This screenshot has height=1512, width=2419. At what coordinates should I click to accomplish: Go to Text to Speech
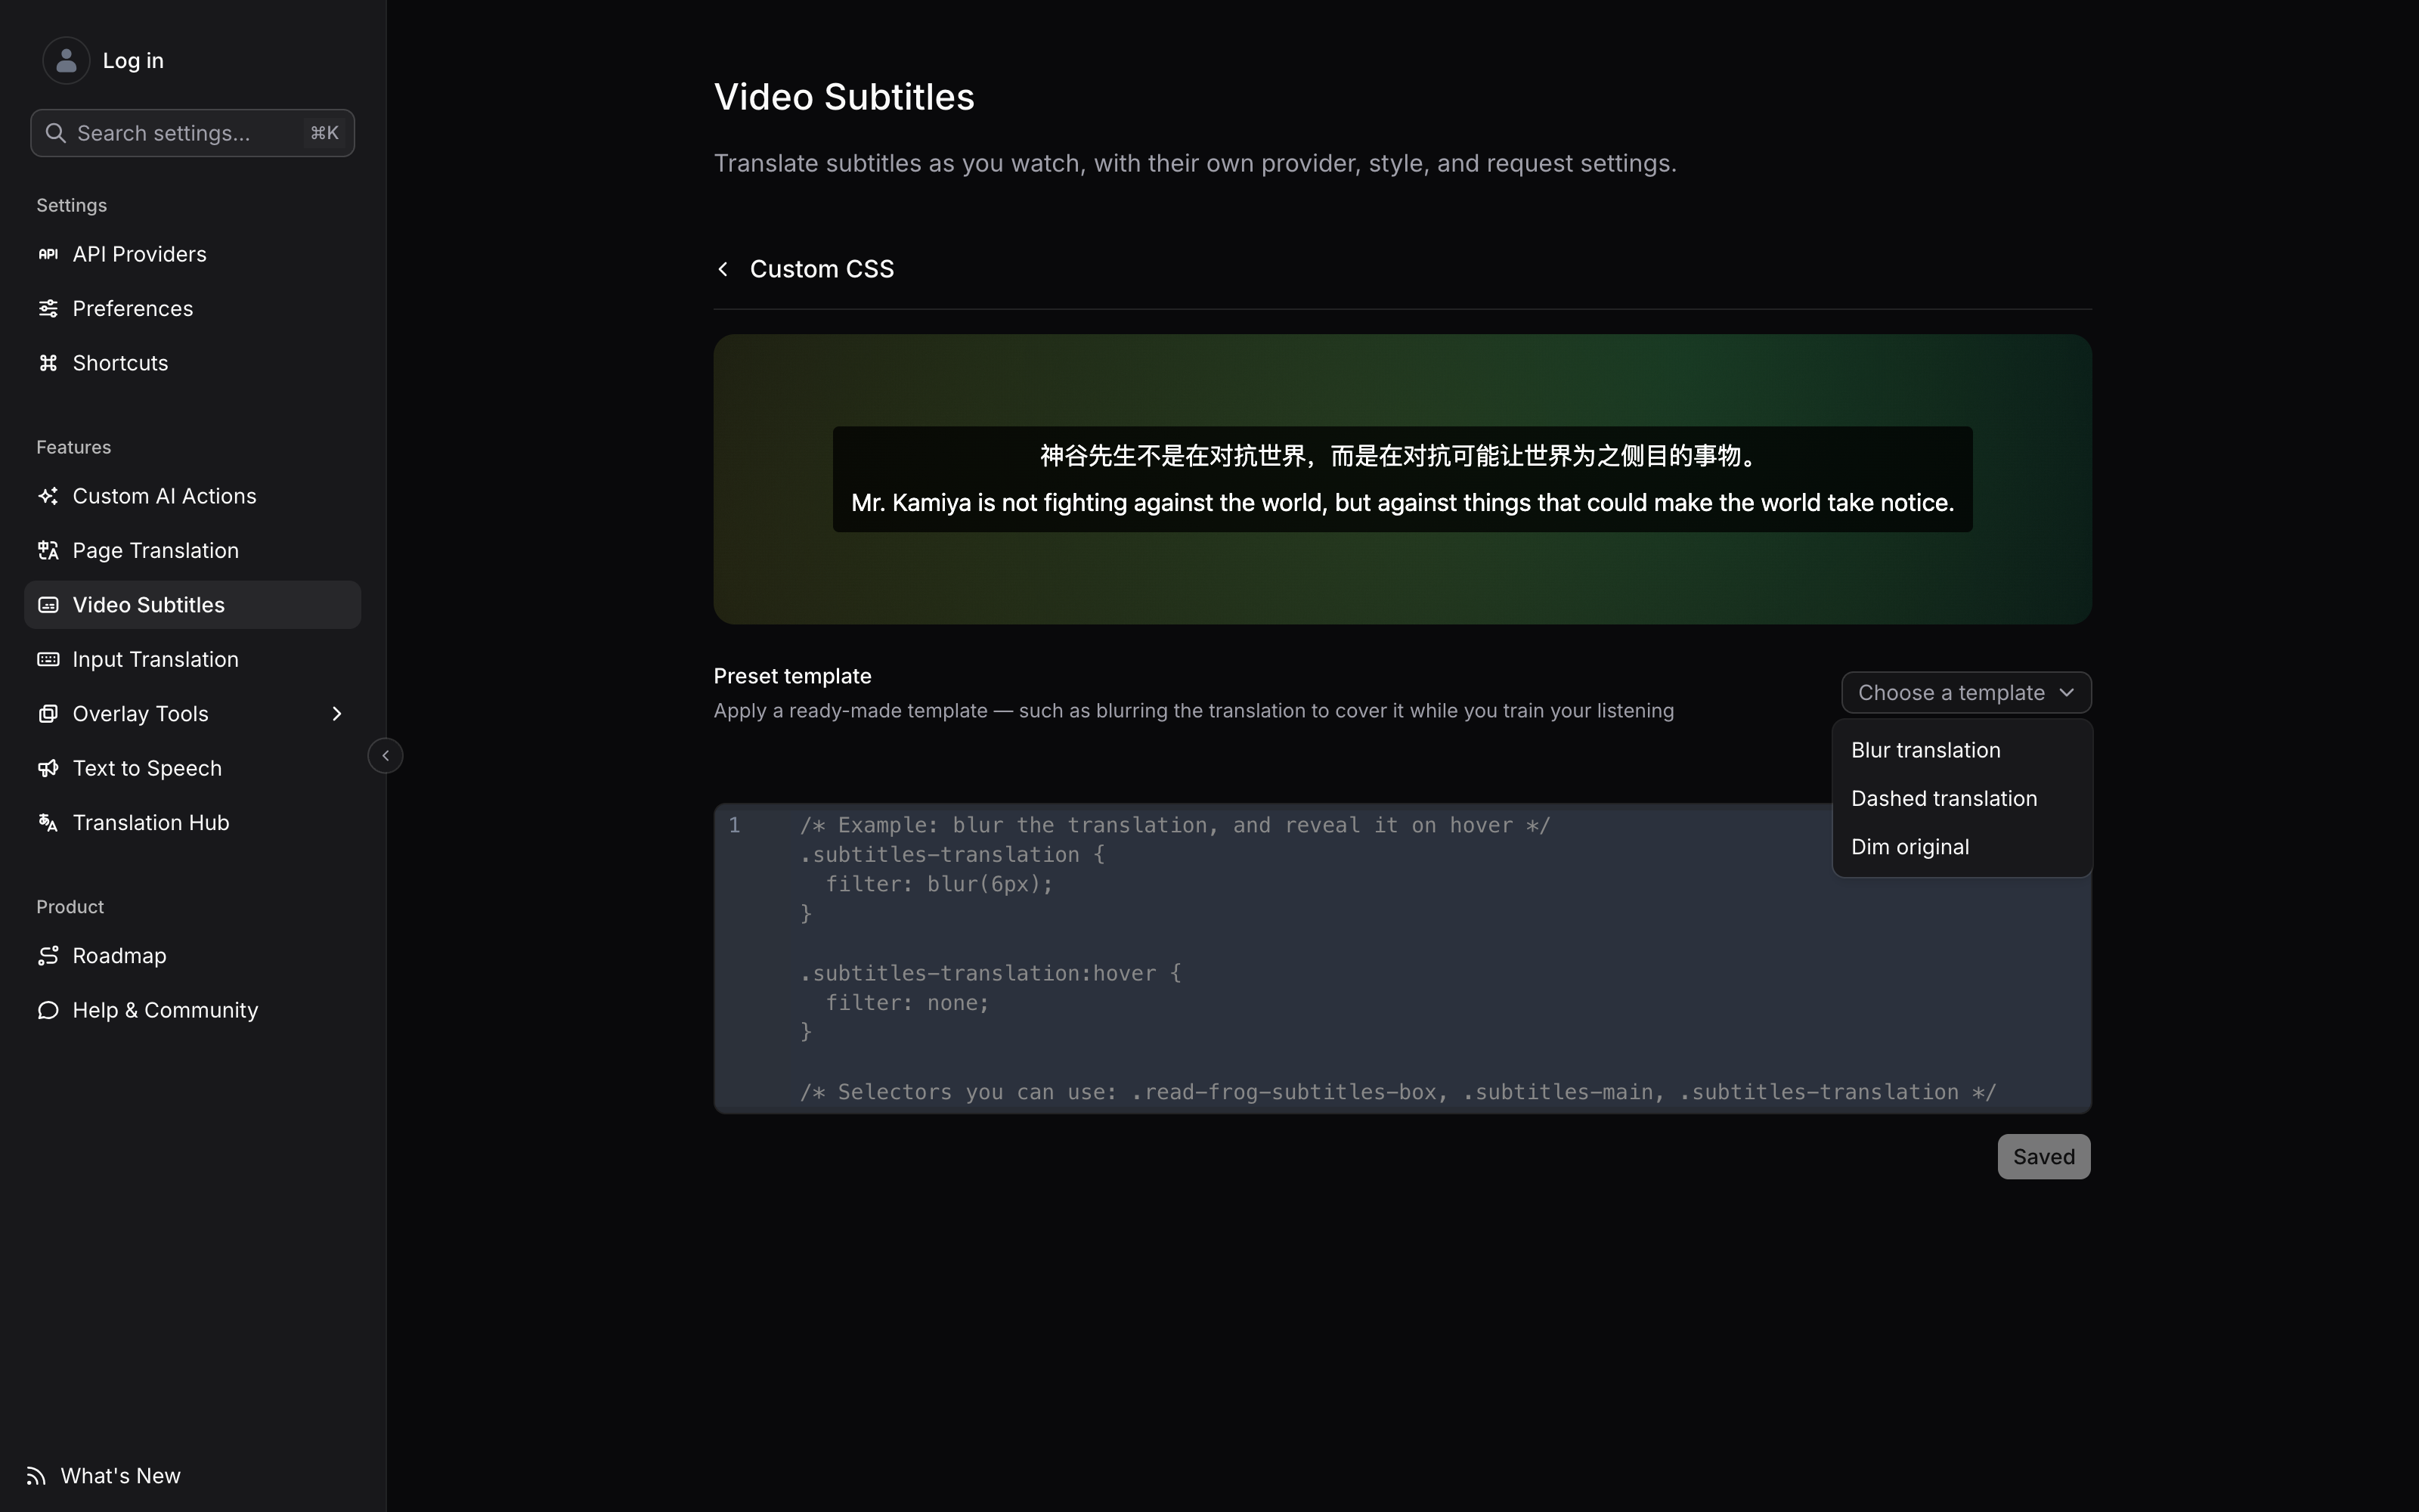pos(193,768)
